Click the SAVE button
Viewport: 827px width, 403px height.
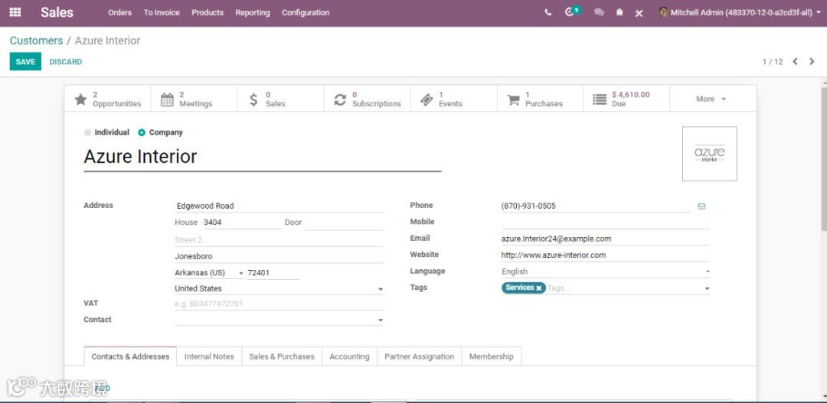coord(25,62)
